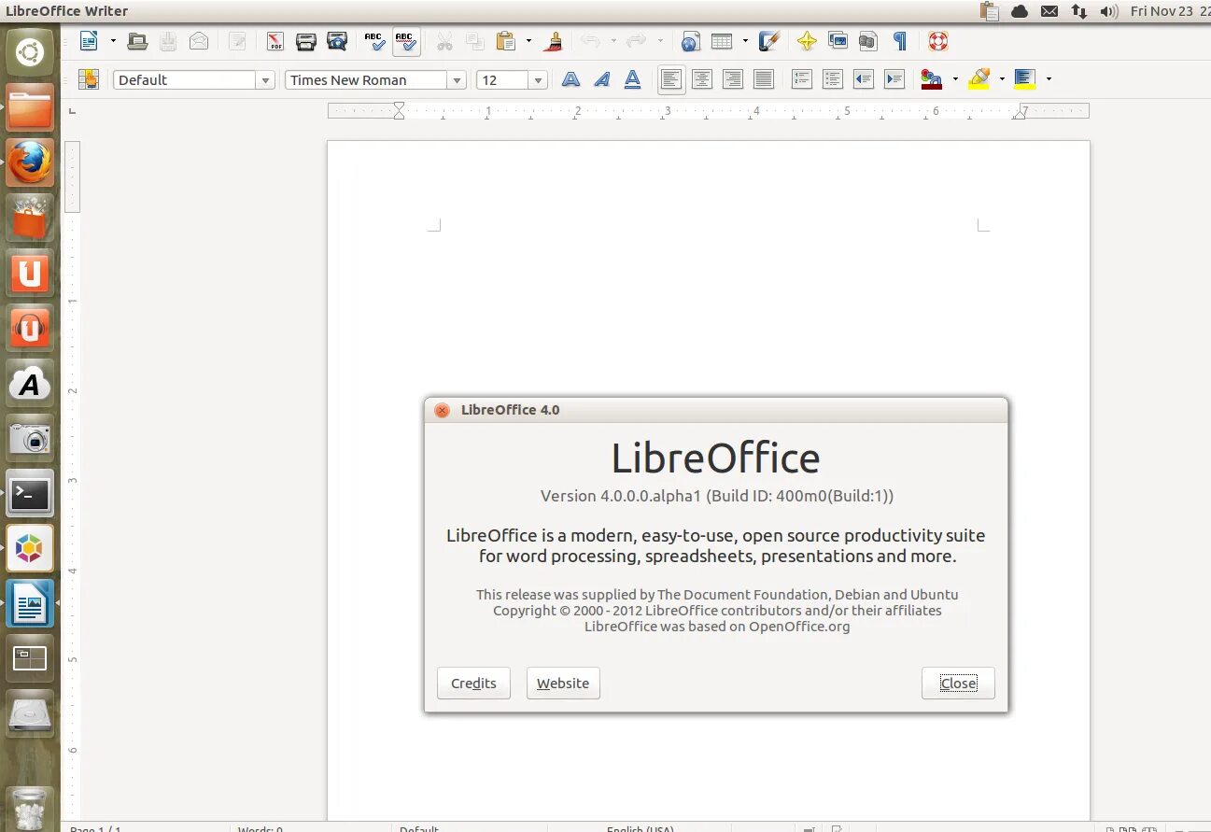
Task: Click inside the paragraph style field
Action: coord(185,80)
